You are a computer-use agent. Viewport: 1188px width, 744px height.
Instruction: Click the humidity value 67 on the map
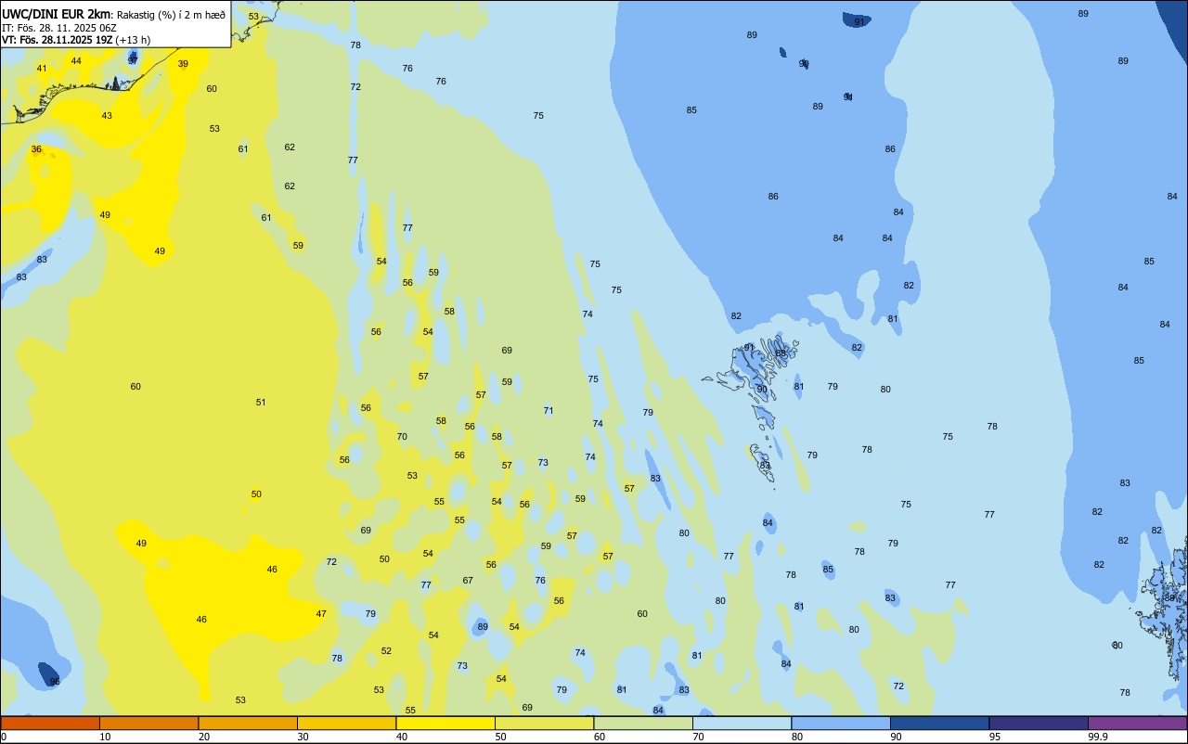468,581
